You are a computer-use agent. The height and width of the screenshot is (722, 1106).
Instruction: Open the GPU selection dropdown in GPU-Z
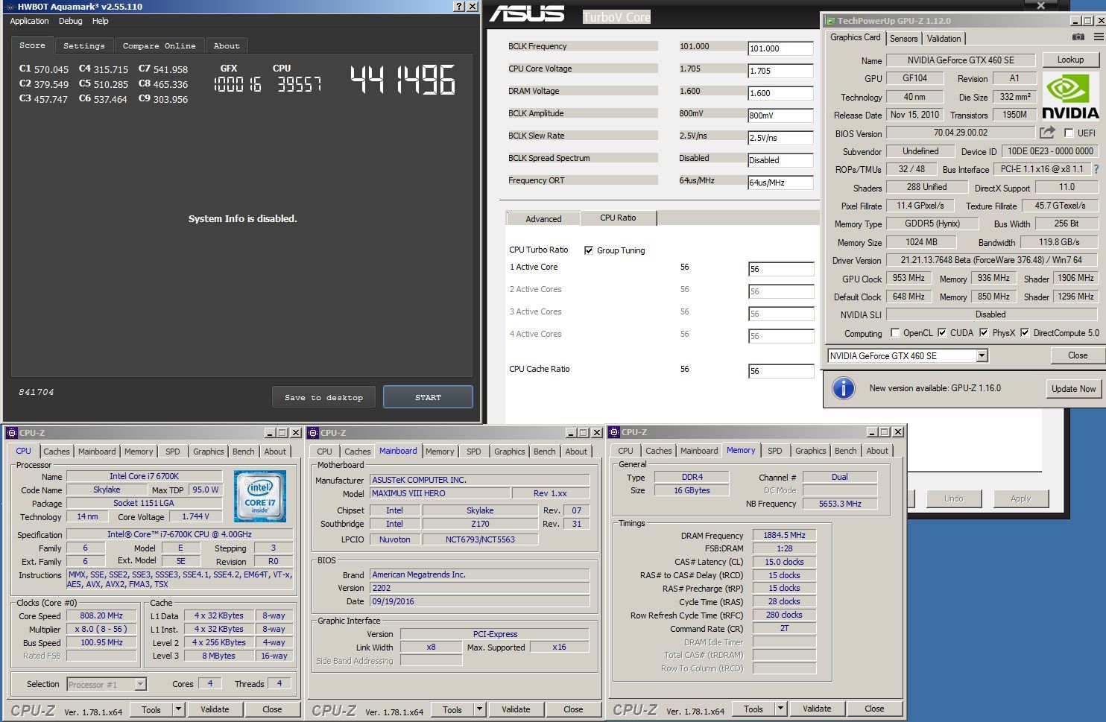pos(982,356)
